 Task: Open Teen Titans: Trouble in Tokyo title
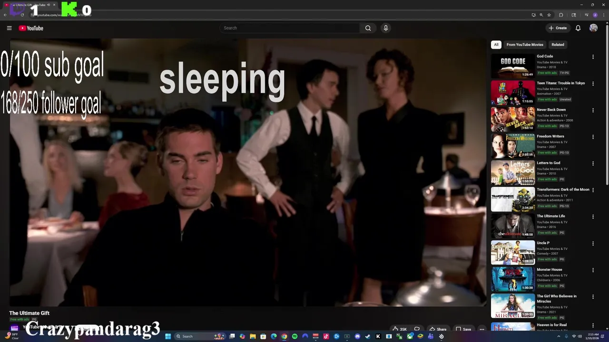point(561,83)
